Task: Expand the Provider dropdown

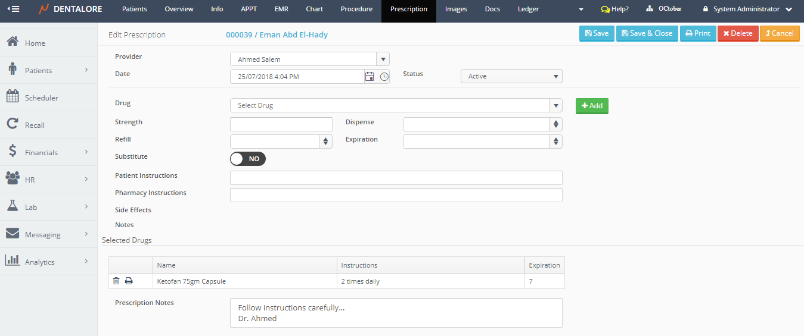Action: coord(383,59)
